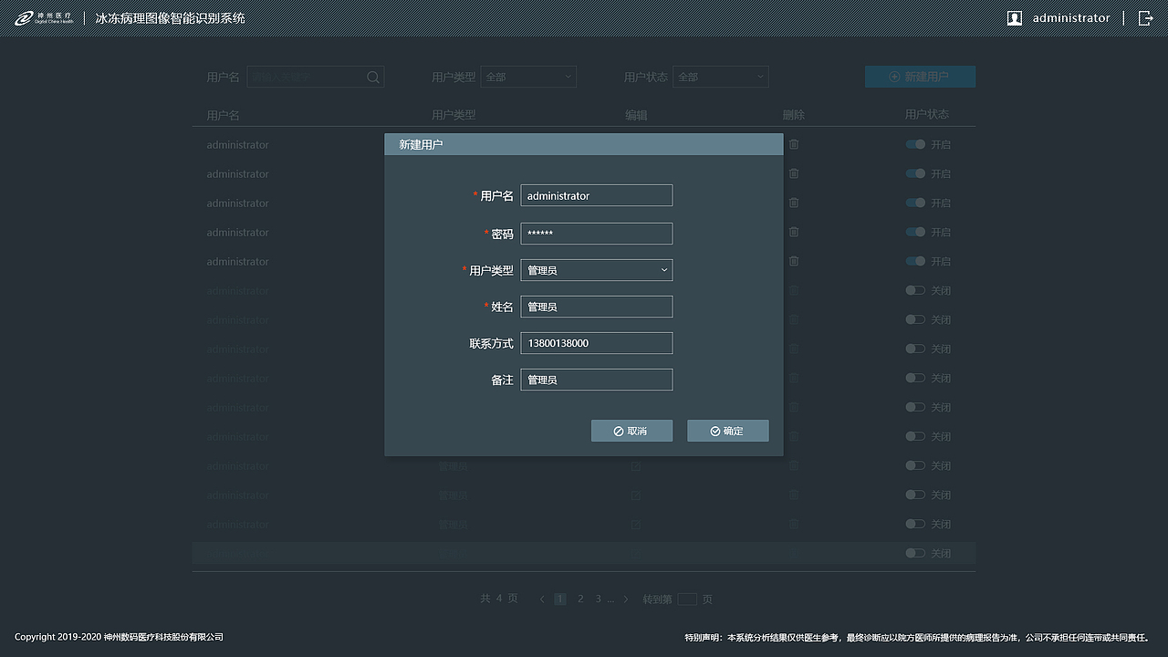The height and width of the screenshot is (657, 1168).
Task: Click the 用户名 keyword search box
Action: tap(316, 78)
